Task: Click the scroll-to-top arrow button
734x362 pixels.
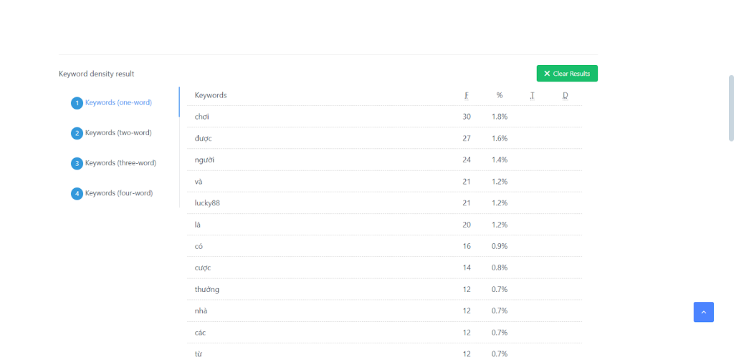Action: [703, 312]
